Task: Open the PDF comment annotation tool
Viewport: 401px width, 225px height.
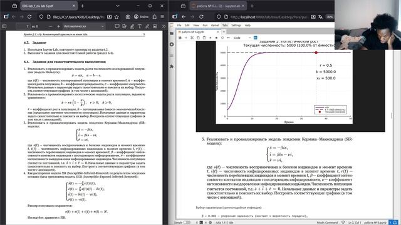Action: [x=117, y=26]
